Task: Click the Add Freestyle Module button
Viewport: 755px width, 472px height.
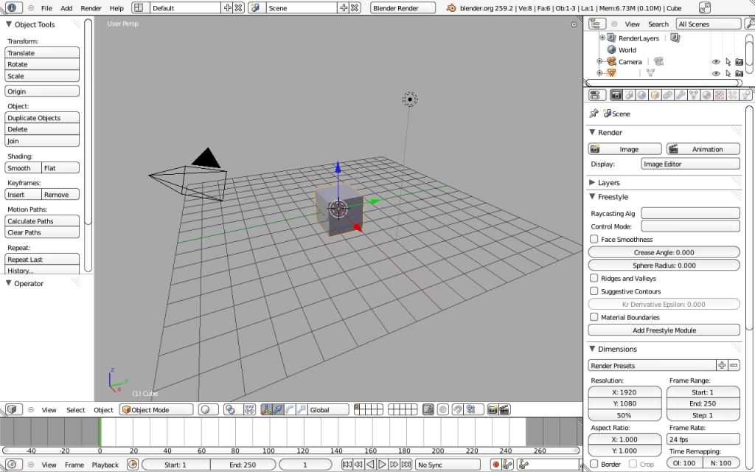Action: point(664,330)
